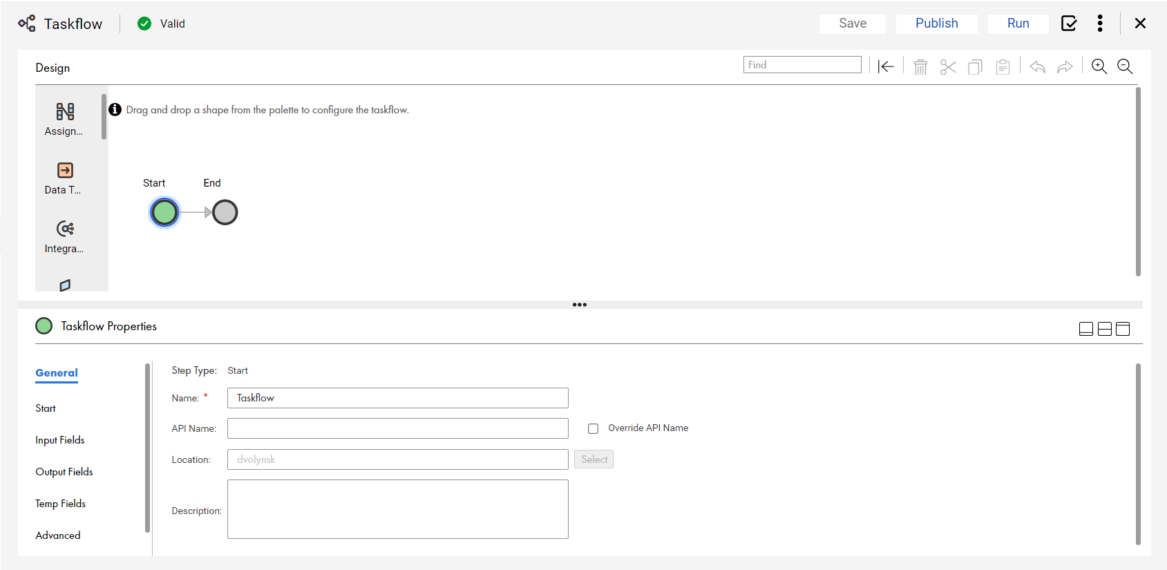1167x570 pixels.
Task: Click the palette vertical scrollbar
Action: click(x=104, y=117)
